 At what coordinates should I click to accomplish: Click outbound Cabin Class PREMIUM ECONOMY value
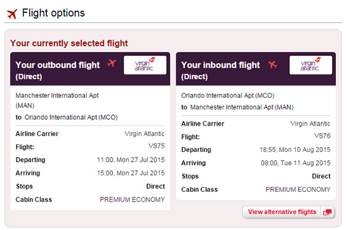(x=132, y=199)
